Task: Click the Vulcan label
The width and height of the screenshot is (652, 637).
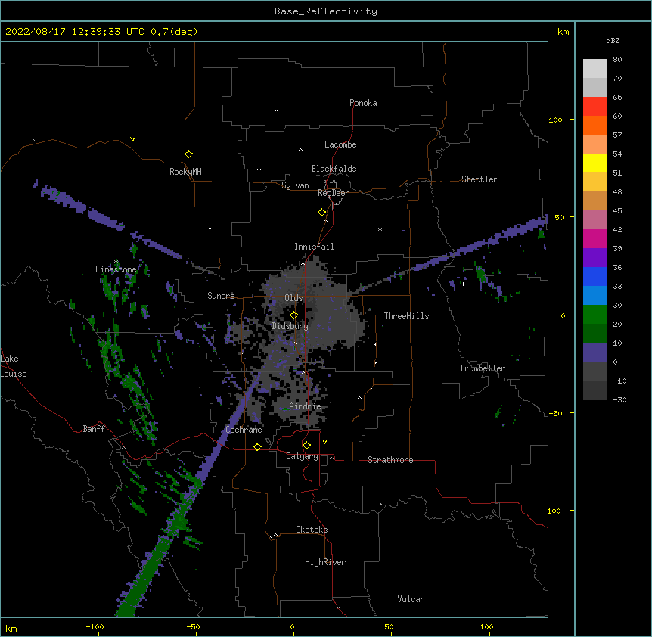Action: coord(411,599)
